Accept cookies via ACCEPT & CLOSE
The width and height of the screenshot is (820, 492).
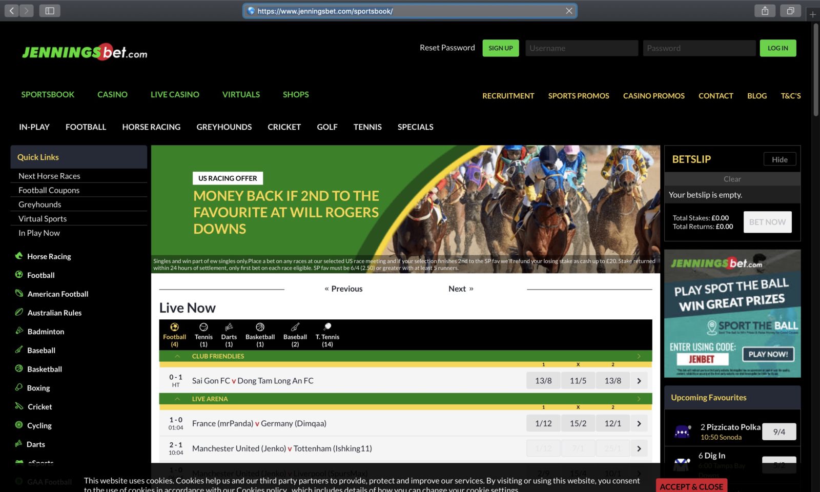pos(691,486)
